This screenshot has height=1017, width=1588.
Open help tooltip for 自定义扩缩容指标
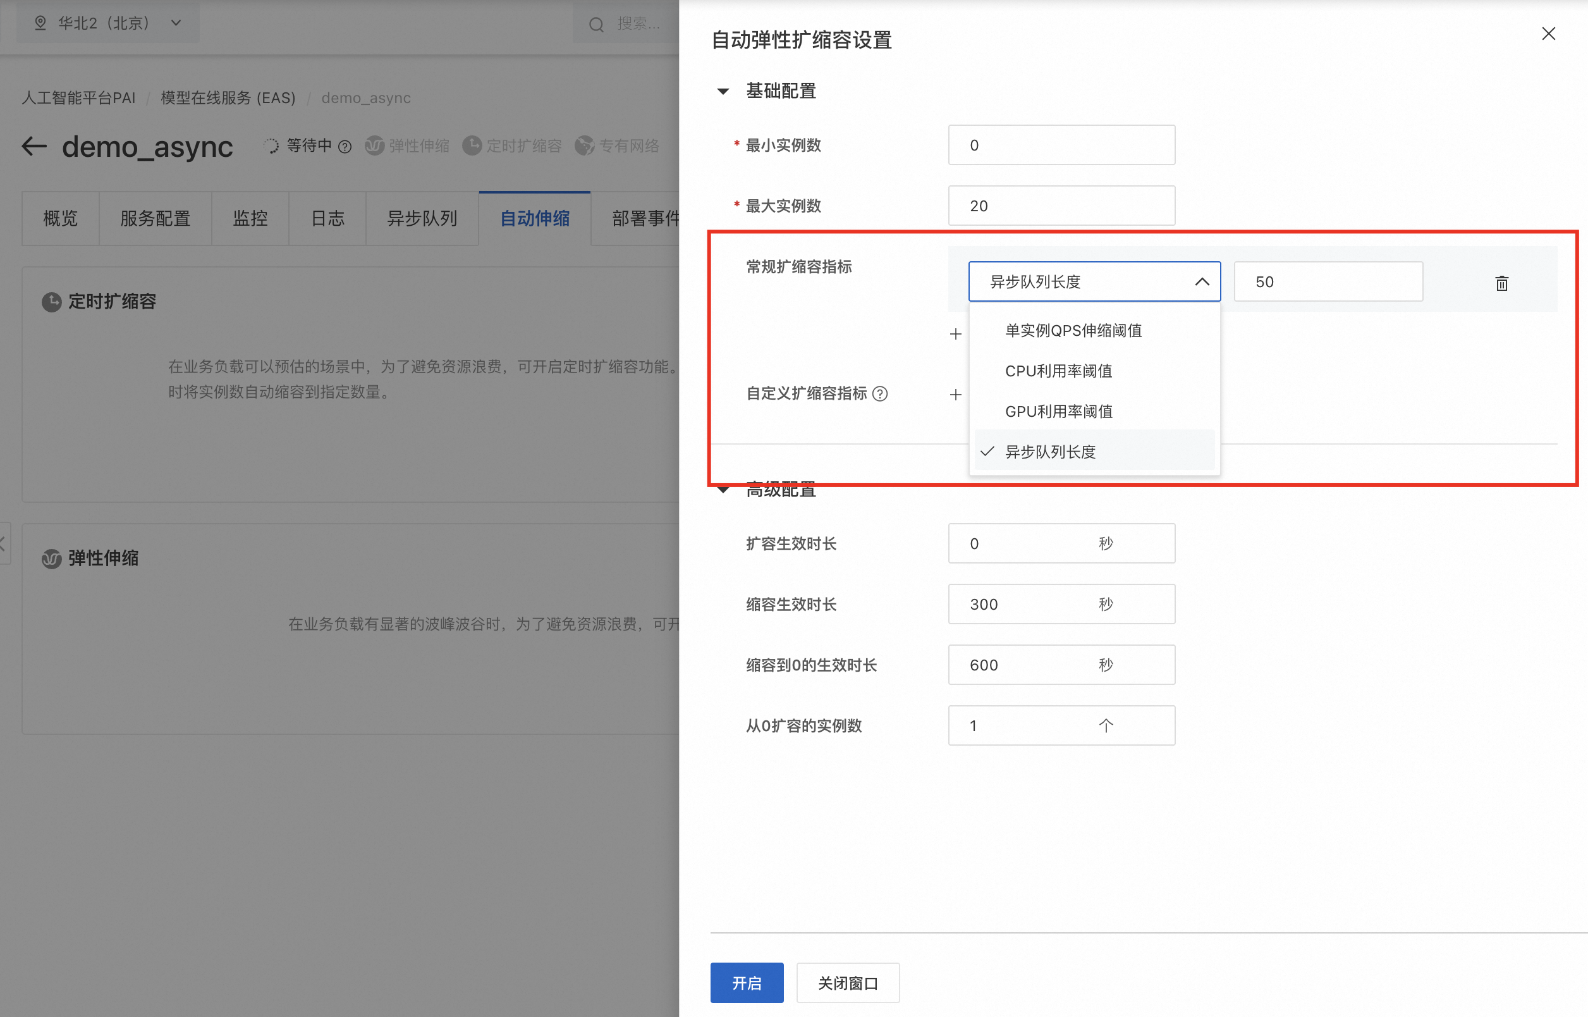[x=880, y=393]
